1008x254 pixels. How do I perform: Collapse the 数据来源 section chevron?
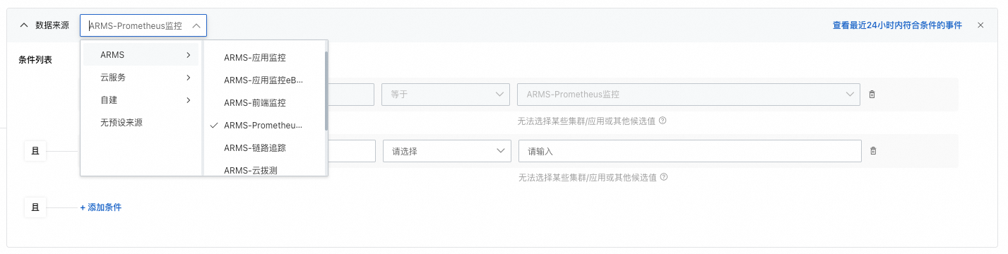[24, 25]
